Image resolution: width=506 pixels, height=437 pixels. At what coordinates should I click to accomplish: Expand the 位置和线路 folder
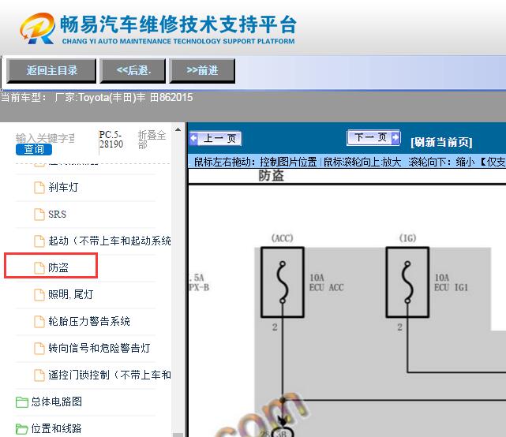(x=57, y=428)
